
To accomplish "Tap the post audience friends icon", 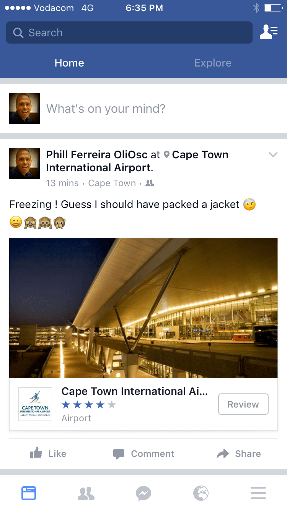I will [150, 184].
